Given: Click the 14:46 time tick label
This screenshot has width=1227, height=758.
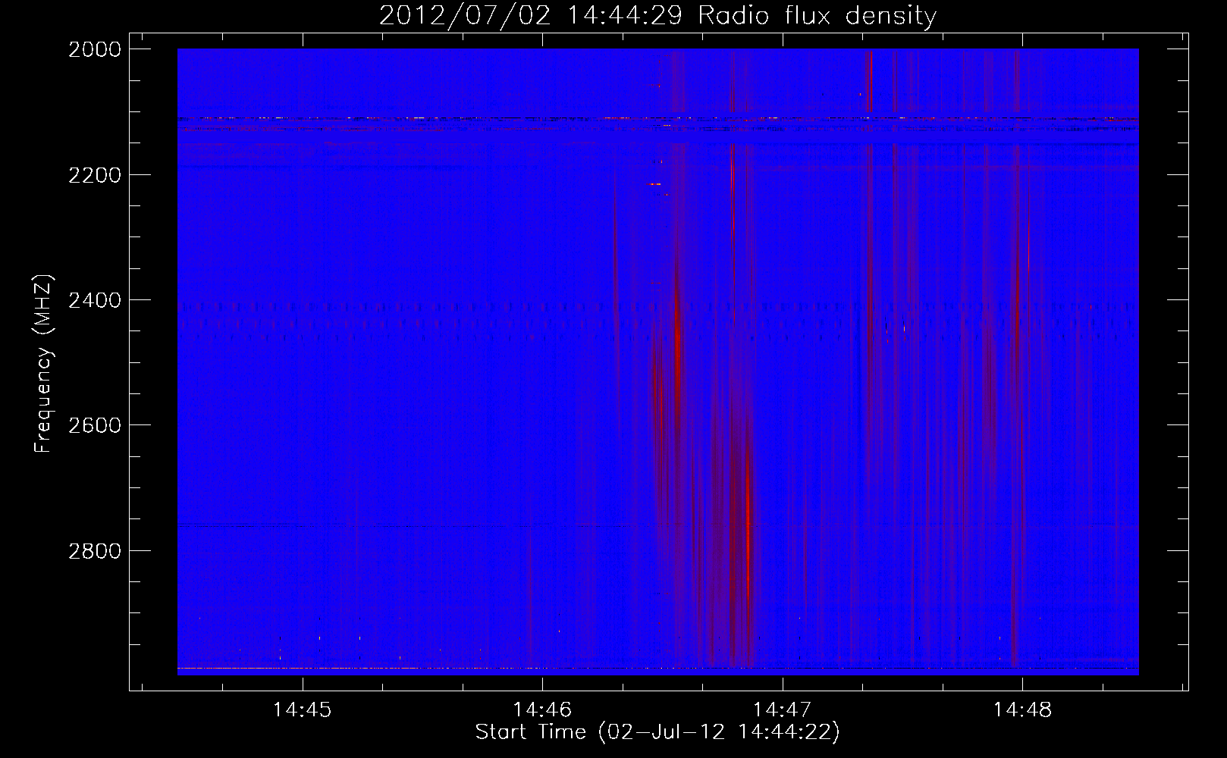Looking at the screenshot, I should 542,710.
